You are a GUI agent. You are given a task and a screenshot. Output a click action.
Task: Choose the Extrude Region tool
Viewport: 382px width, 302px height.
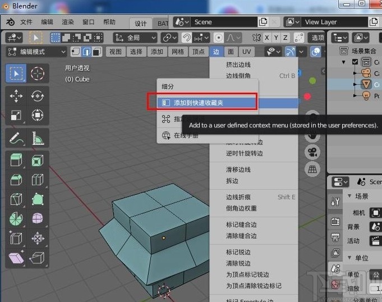click(16, 161)
